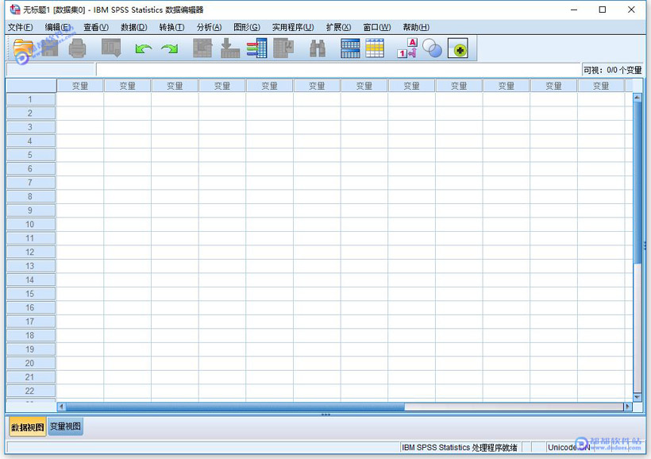Image resolution: width=651 pixels, height=459 pixels.
Task: Open the 查看(V) menu
Action: (96, 28)
